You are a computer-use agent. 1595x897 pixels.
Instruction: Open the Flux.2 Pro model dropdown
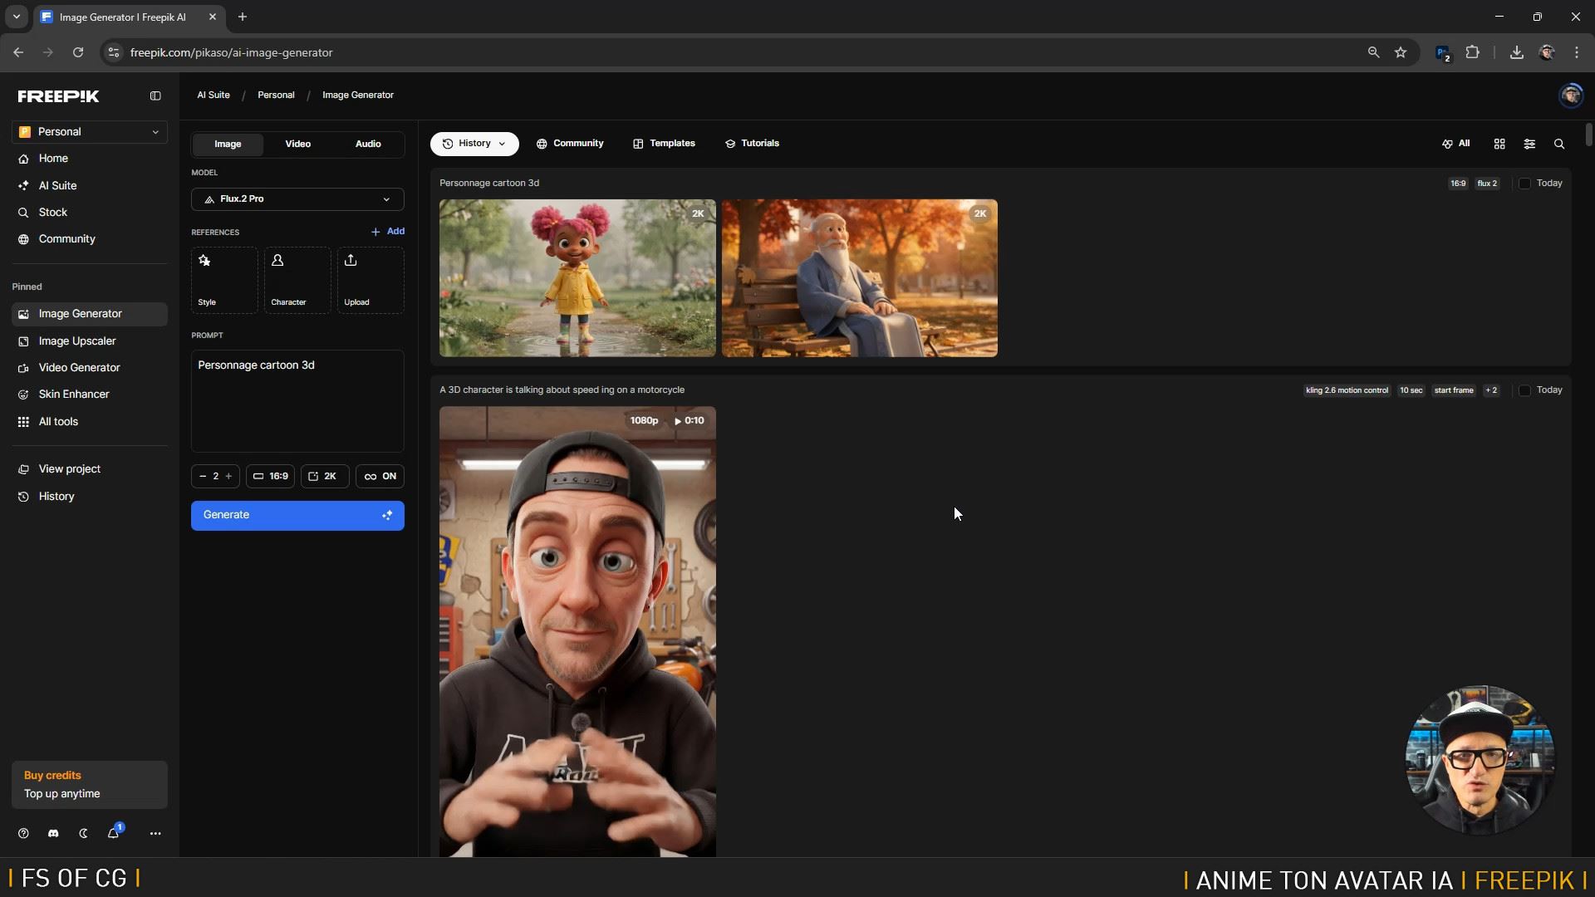297,199
